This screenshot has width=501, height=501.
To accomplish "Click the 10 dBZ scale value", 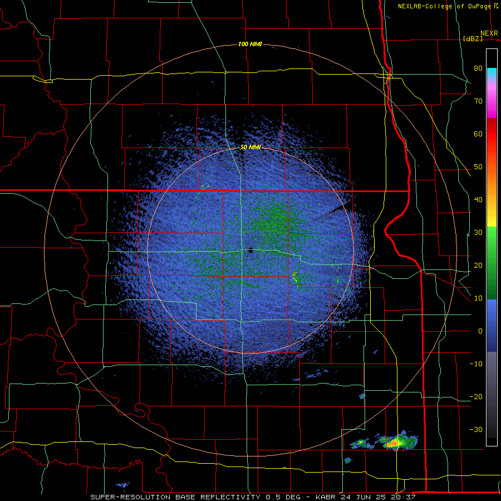I will coord(478,298).
